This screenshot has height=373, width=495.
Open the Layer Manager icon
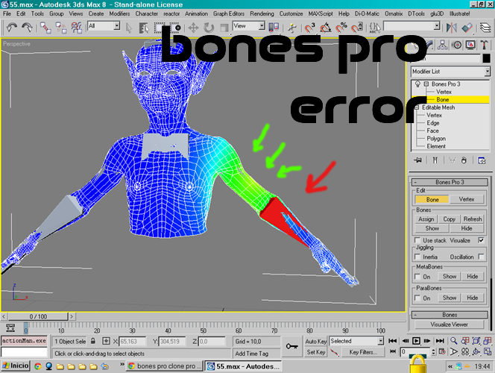click(x=485, y=28)
